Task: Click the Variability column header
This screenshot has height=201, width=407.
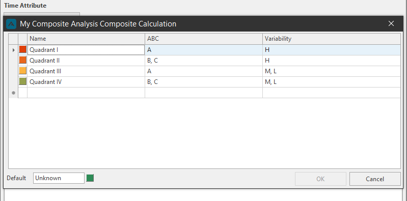Action: [x=332, y=39]
